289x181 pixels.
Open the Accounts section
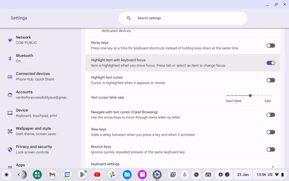(x=40, y=95)
